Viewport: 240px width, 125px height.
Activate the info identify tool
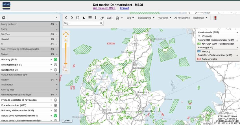point(95,18)
